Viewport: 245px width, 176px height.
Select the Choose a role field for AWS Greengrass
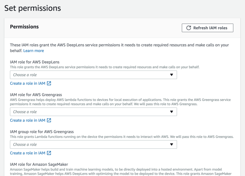coord(93,112)
